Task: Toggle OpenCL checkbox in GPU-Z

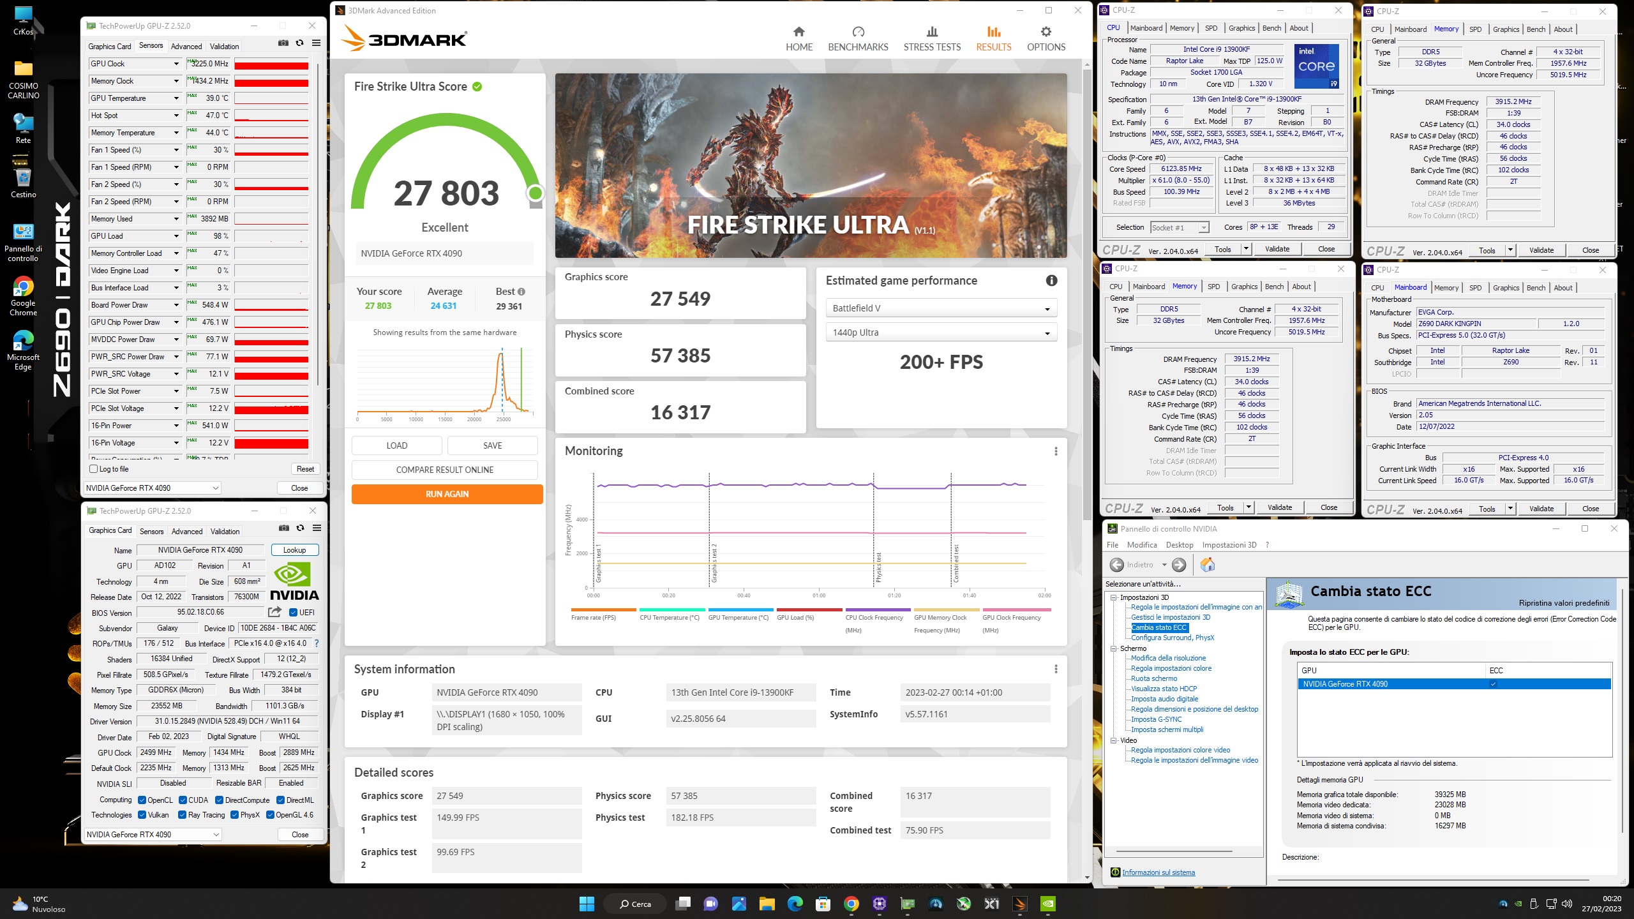Action: 142,800
